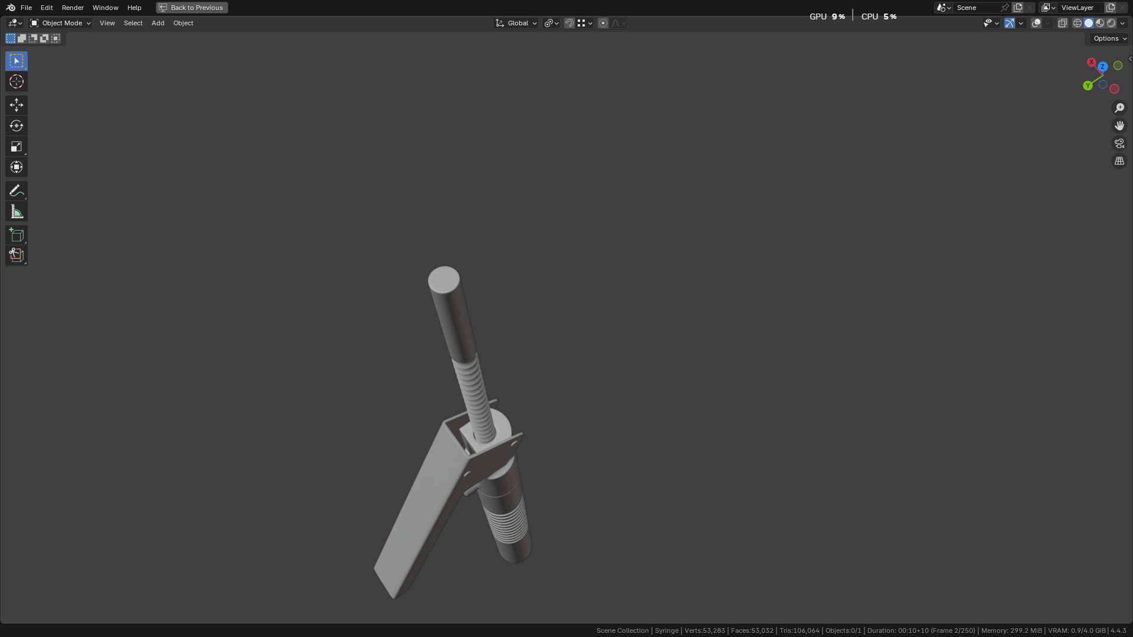The image size is (1133, 637).
Task: Toggle camera view with camera icon
Action: [x=1119, y=143]
